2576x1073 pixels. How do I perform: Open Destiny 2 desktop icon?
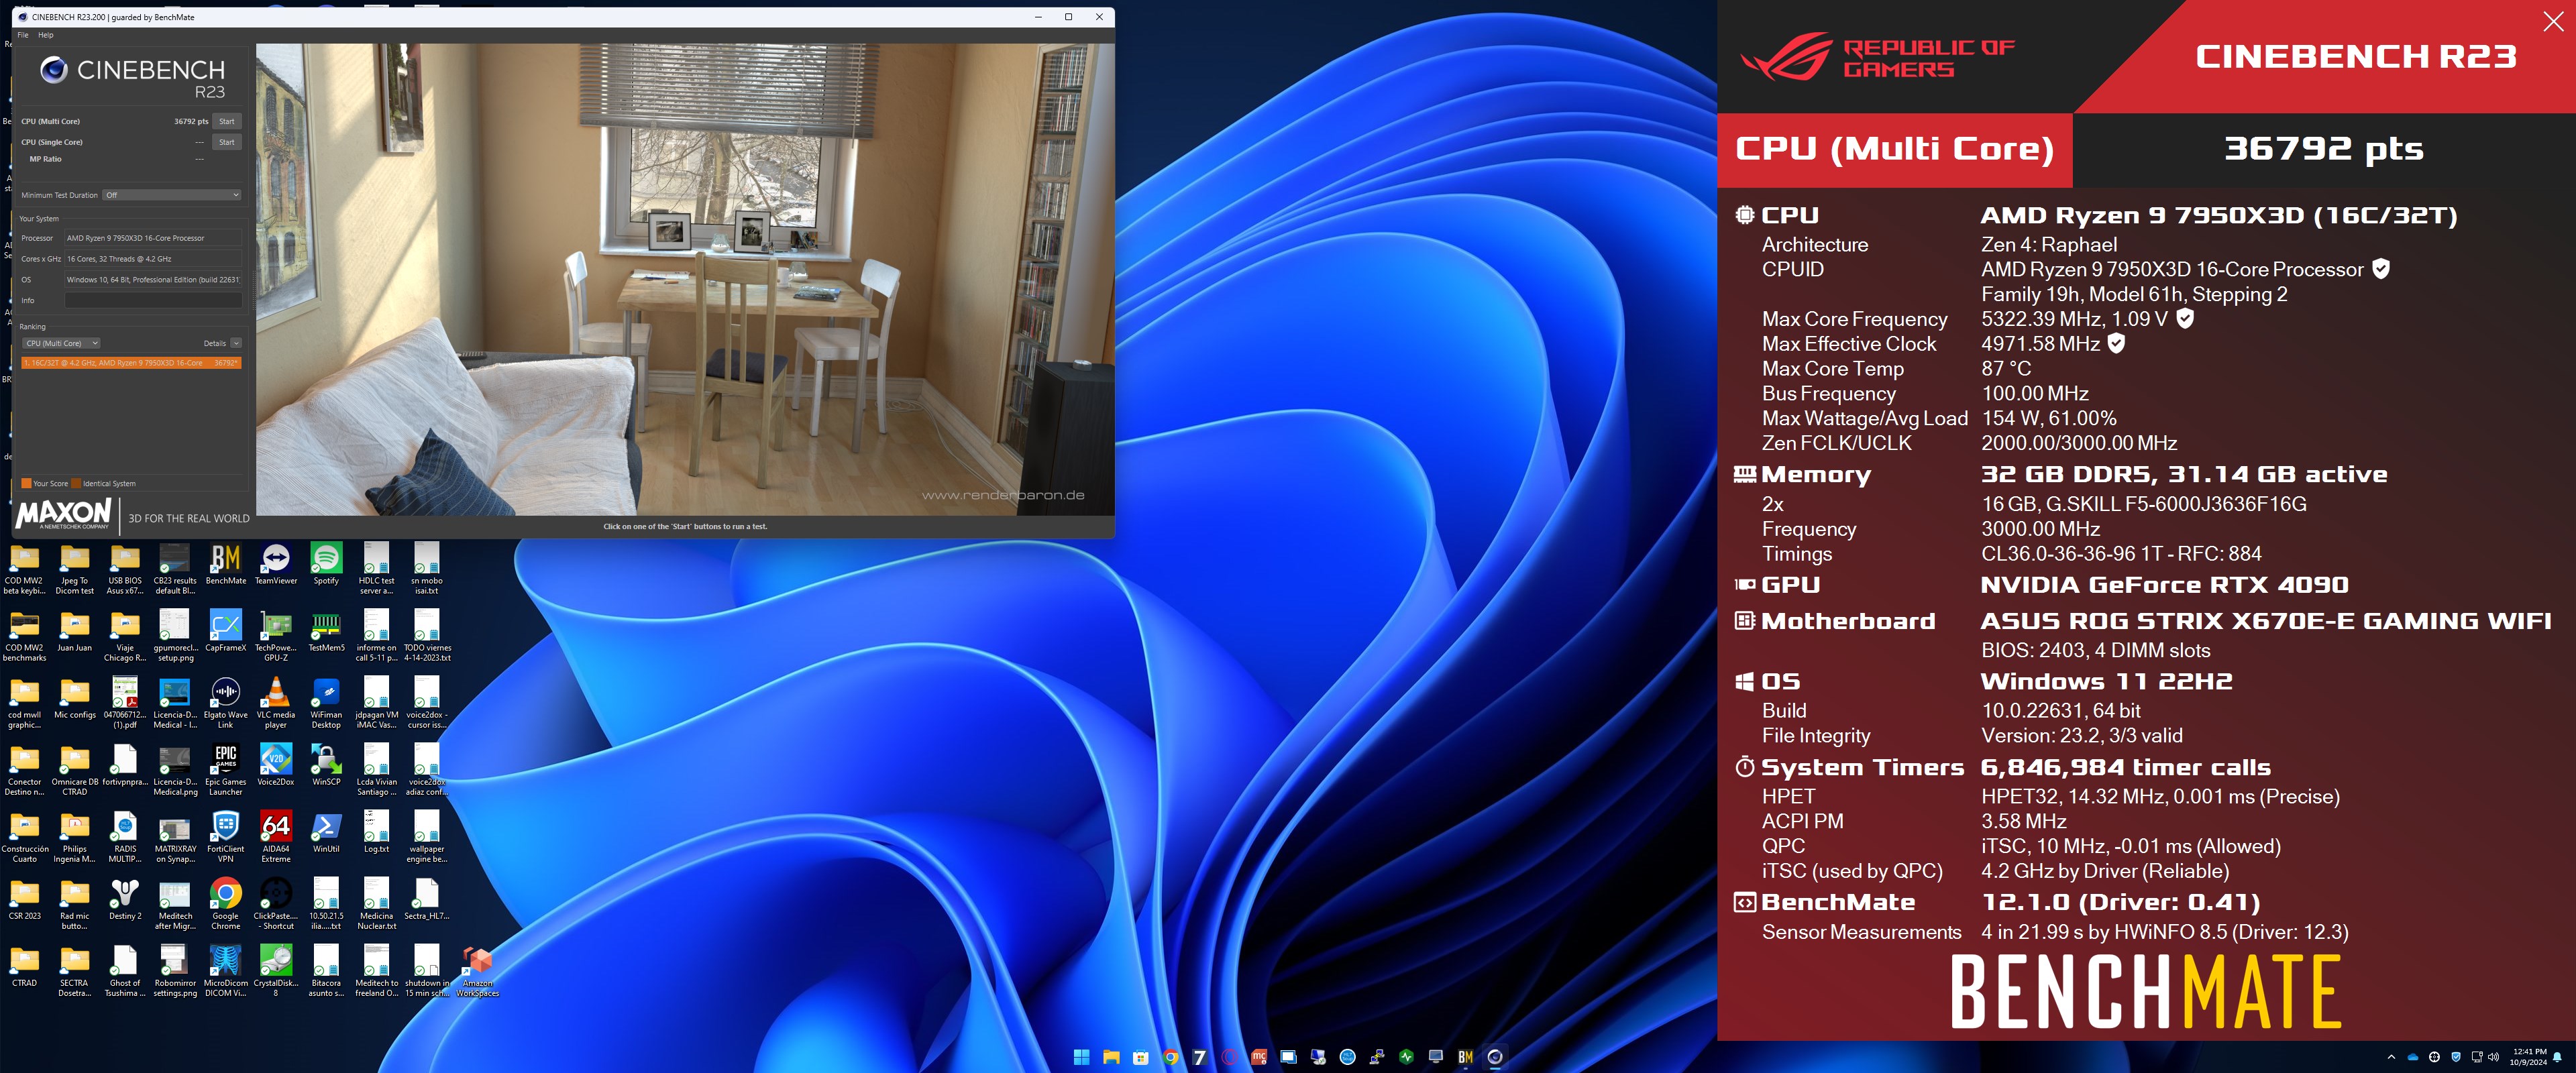(125, 900)
